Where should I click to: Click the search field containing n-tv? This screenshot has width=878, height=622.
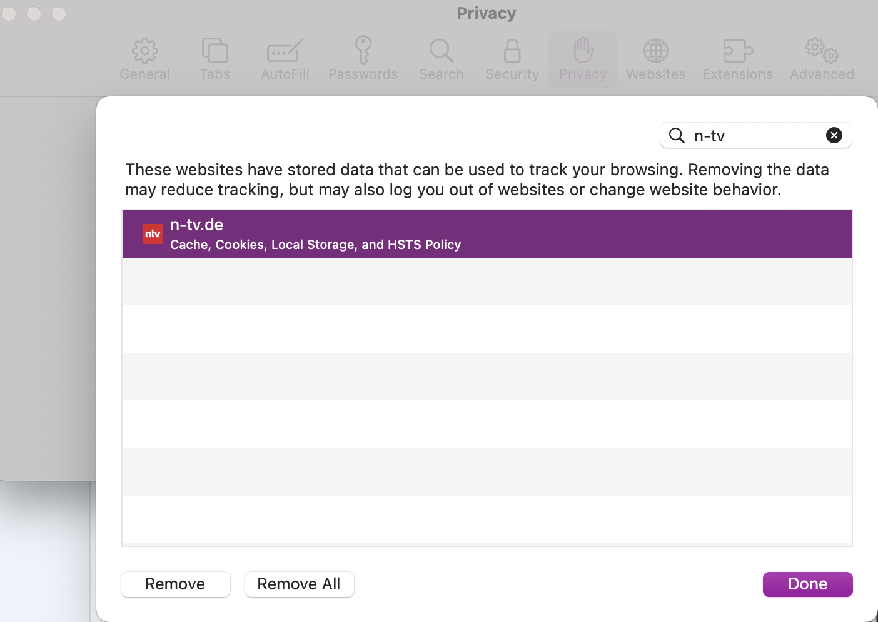(x=756, y=135)
